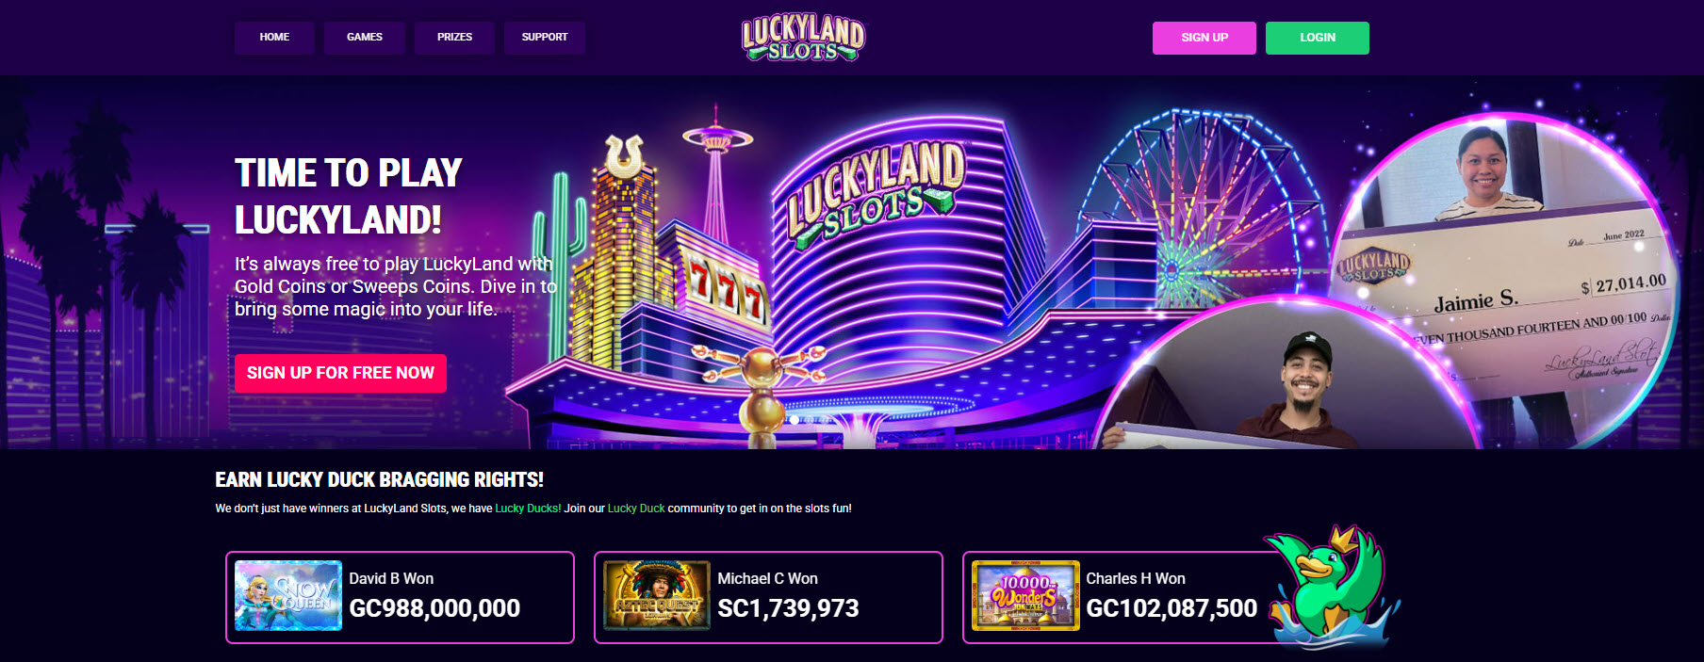Open the GAMES menu item

365,38
